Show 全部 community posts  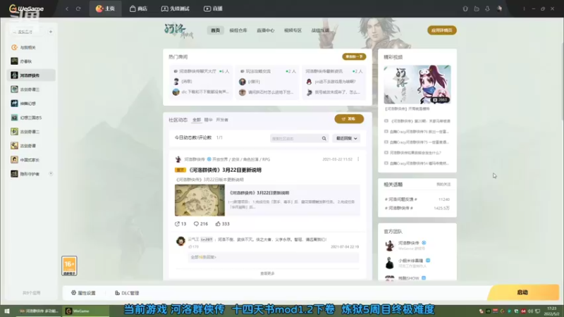197,120
